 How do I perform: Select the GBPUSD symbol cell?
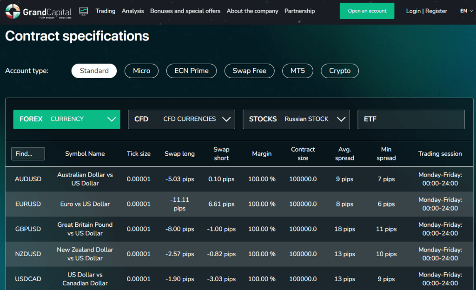(28, 229)
